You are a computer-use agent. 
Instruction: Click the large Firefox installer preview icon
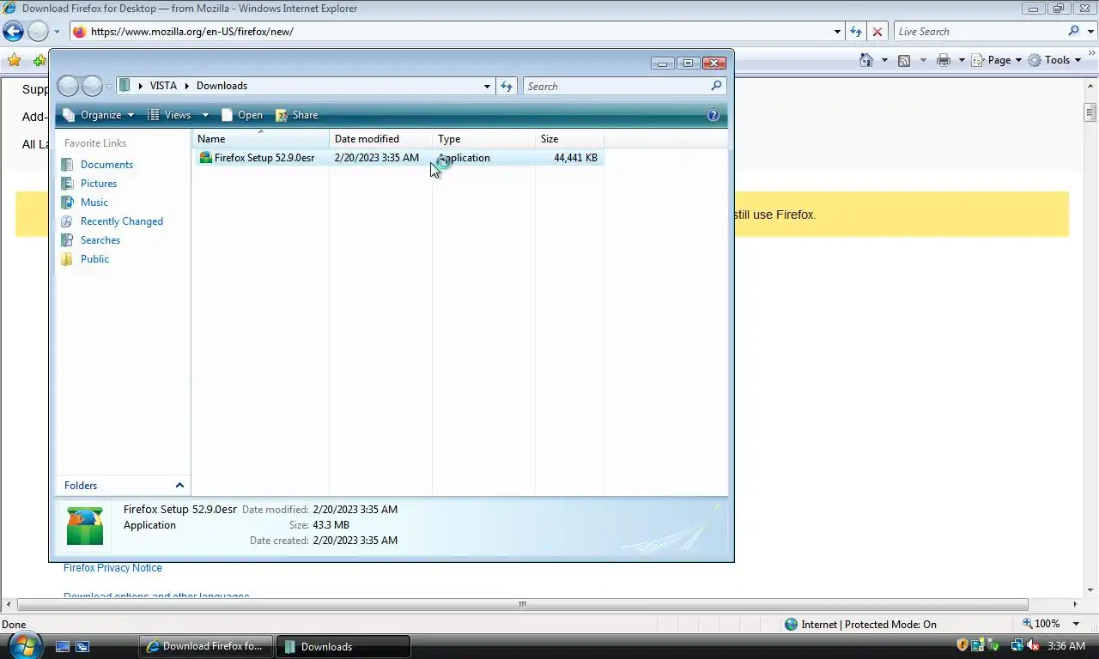[85, 525]
